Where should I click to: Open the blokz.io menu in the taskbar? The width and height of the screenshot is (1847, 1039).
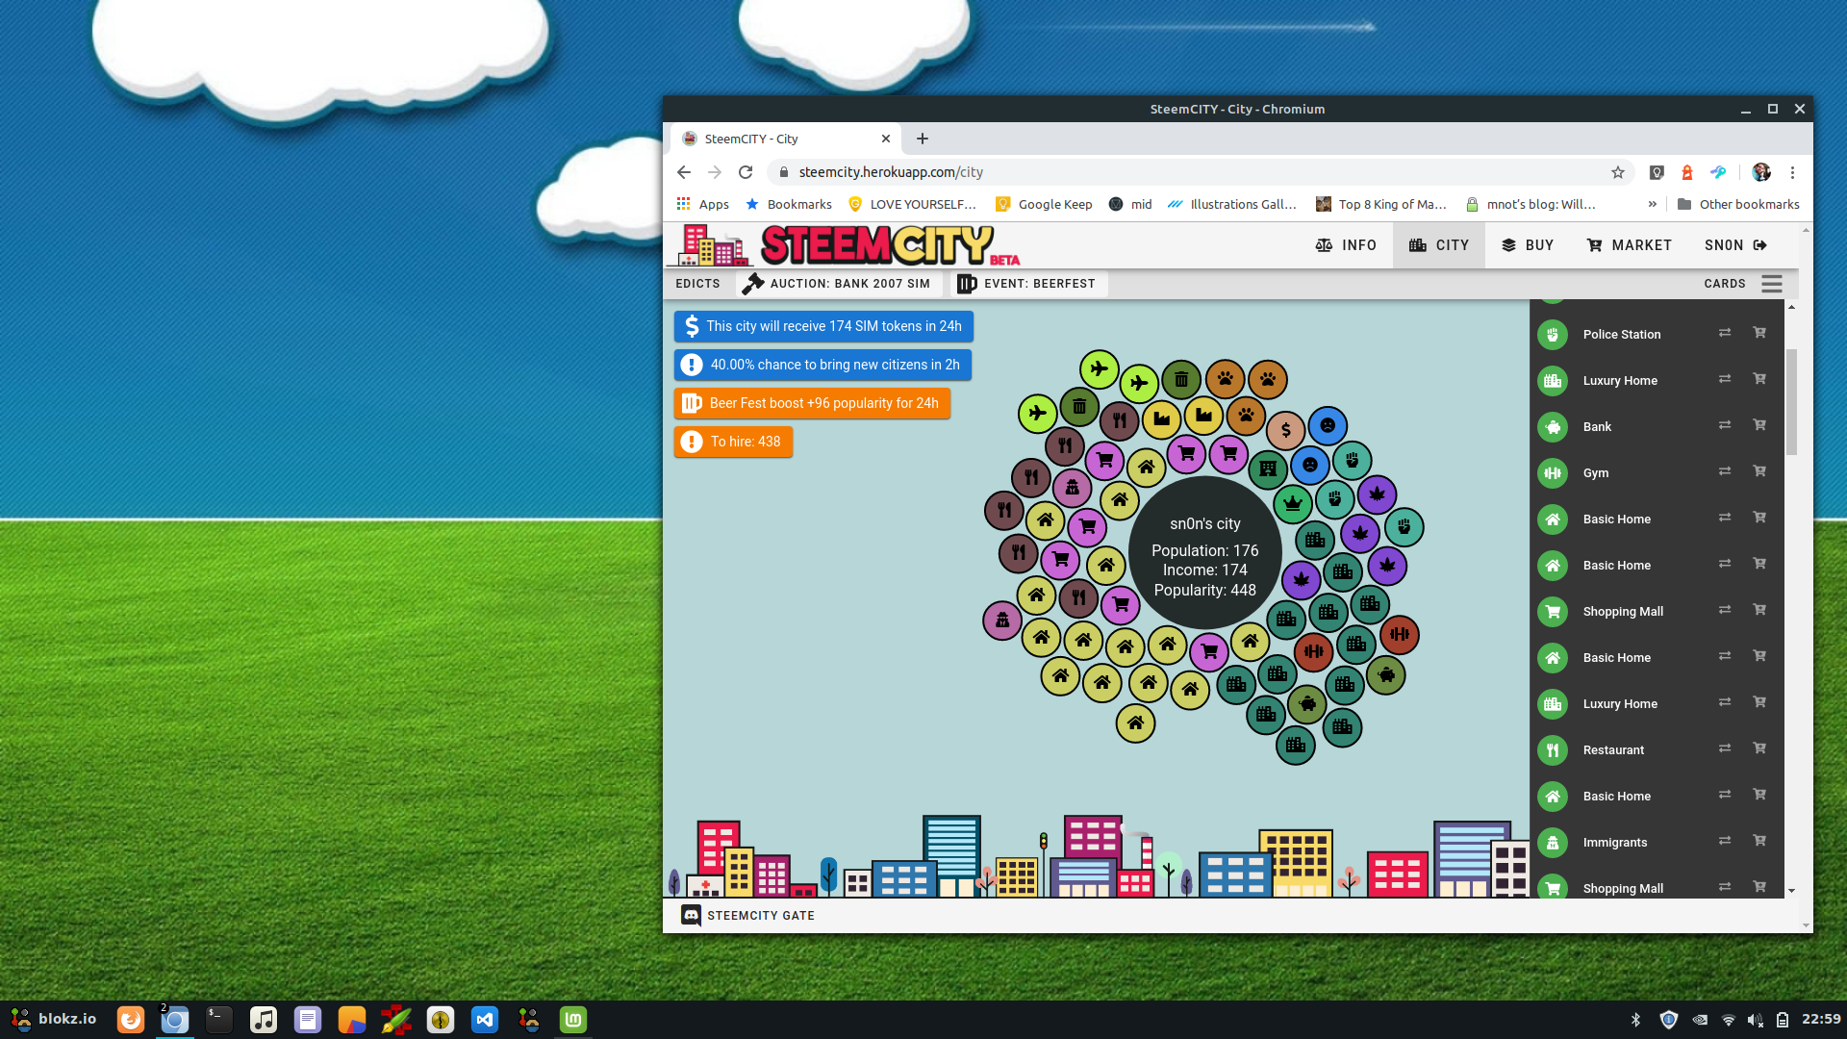(54, 1019)
